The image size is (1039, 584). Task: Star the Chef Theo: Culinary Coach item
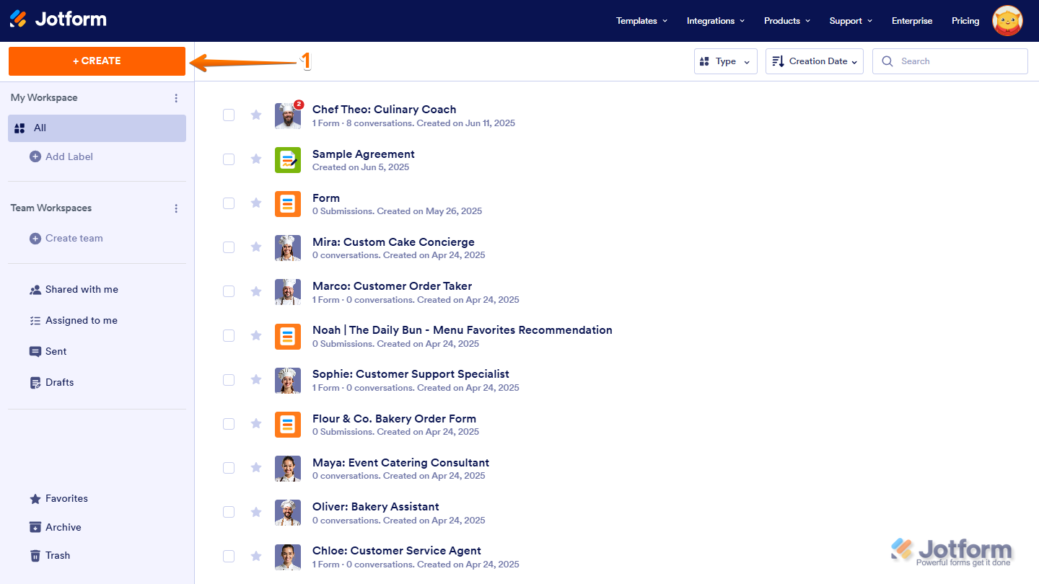tap(256, 115)
